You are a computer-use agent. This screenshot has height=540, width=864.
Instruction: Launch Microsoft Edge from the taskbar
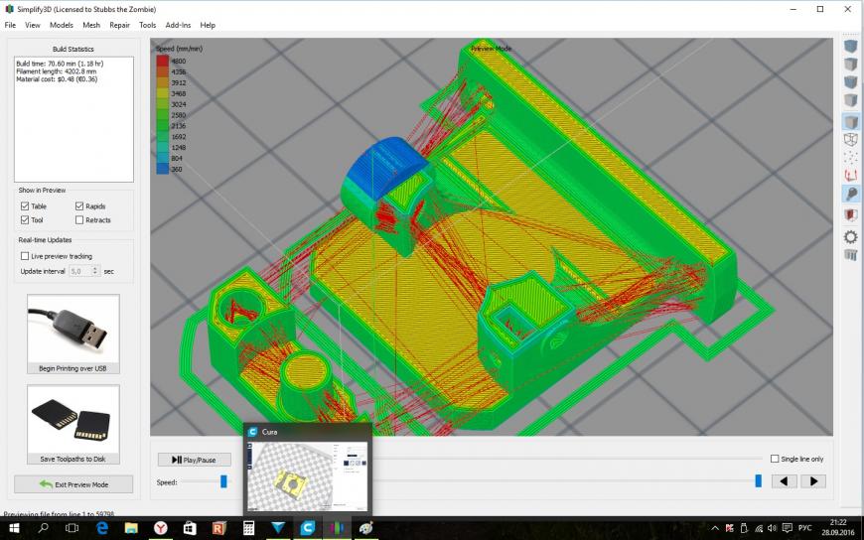coord(102,528)
